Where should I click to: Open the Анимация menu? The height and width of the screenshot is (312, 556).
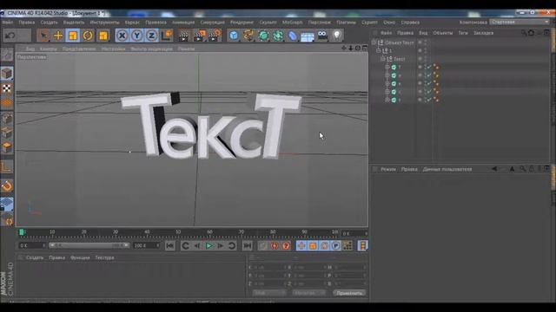pos(183,23)
